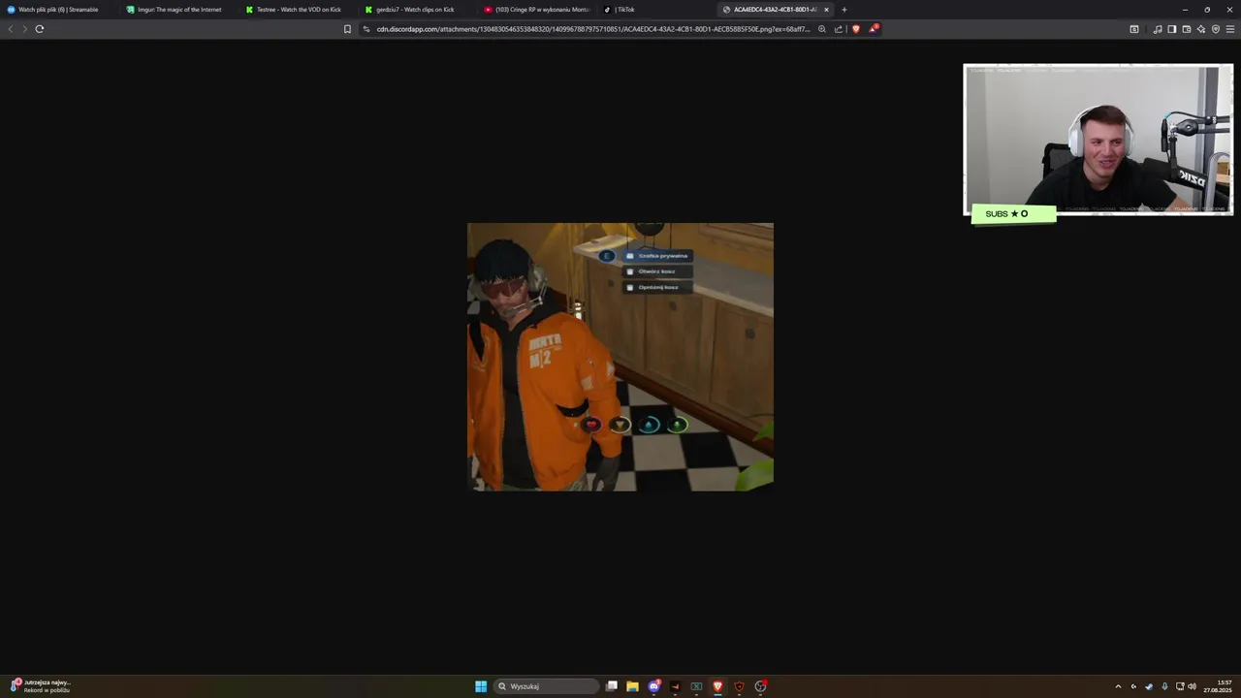The width and height of the screenshot is (1241, 698).
Task: Click the address bar with the cdn.discordapp.com URL
Action: click(592, 29)
